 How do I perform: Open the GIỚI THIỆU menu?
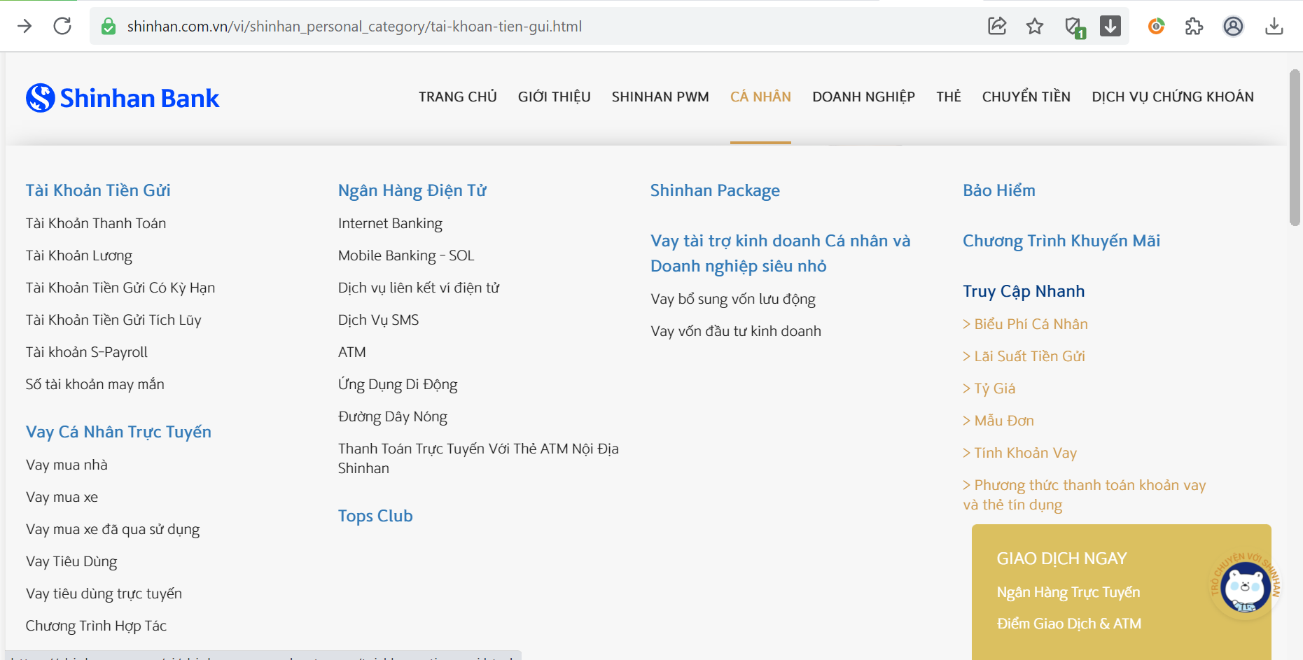(555, 97)
